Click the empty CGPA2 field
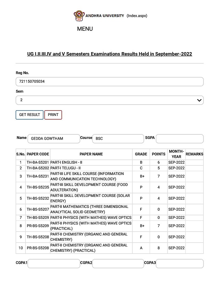Viewport: 219px width, 283px height. tap(118, 263)
